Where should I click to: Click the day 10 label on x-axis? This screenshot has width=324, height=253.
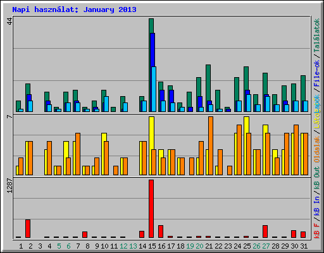[x=104, y=246]
